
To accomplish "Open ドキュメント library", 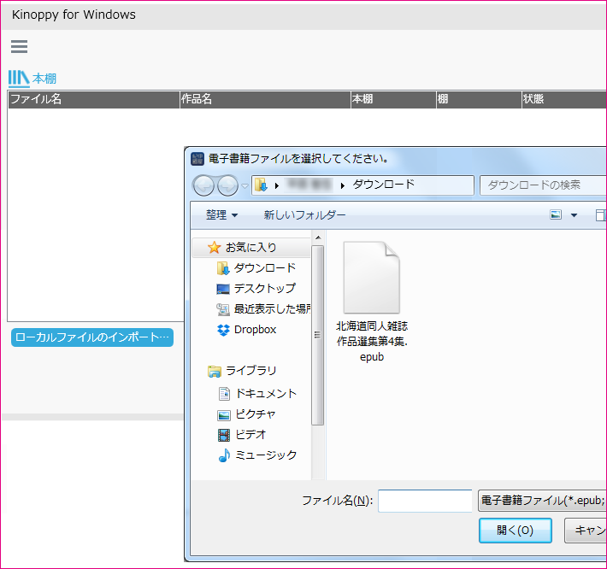I will 267,393.
